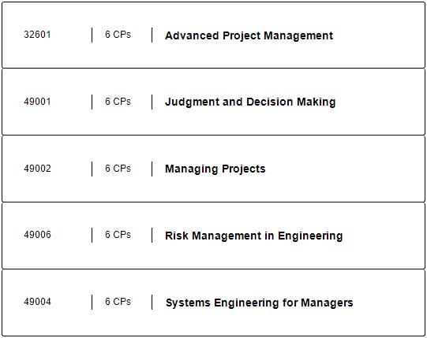
Task: Click subject code 49006
Action: (x=37, y=235)
